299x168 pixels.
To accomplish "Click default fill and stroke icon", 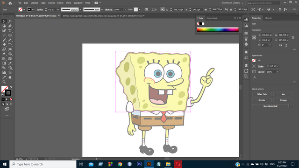I will click(x=3, y=95).
